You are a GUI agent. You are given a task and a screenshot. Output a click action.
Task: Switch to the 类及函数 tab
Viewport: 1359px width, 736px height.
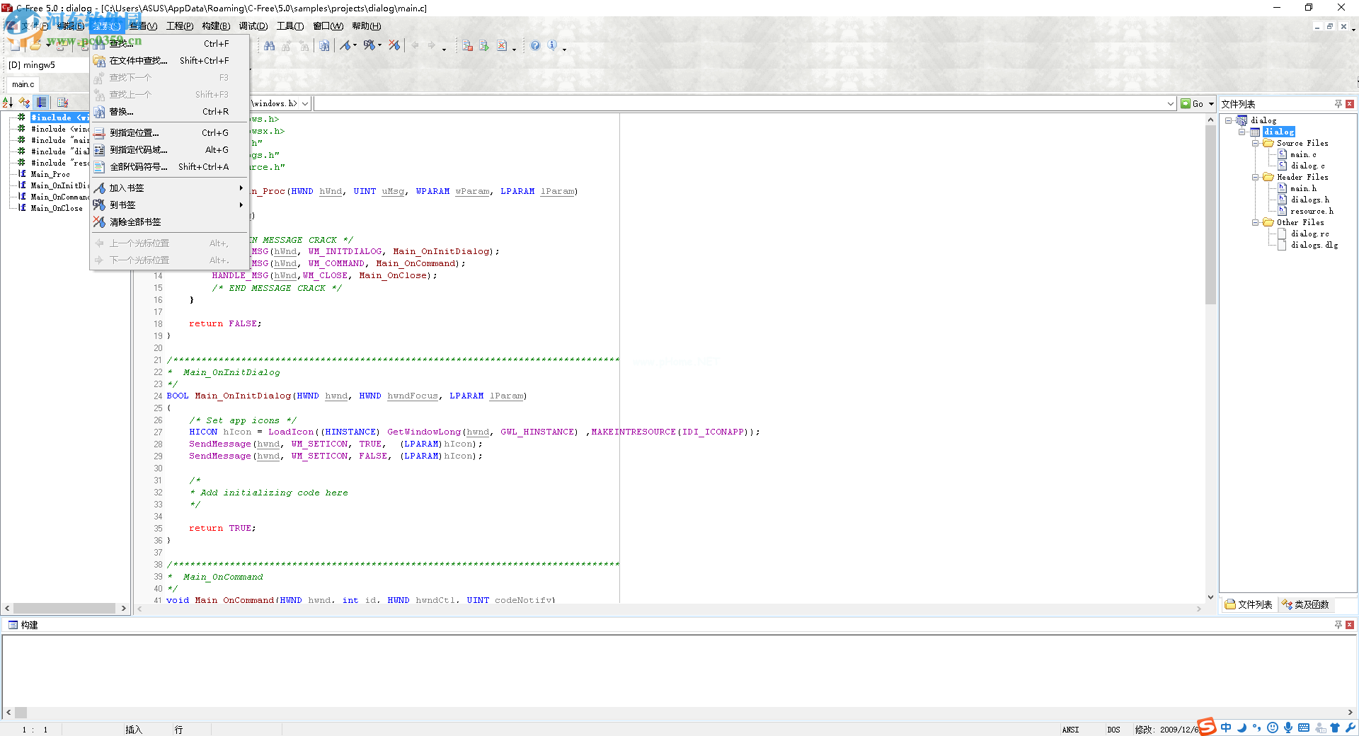[1306, 604]
